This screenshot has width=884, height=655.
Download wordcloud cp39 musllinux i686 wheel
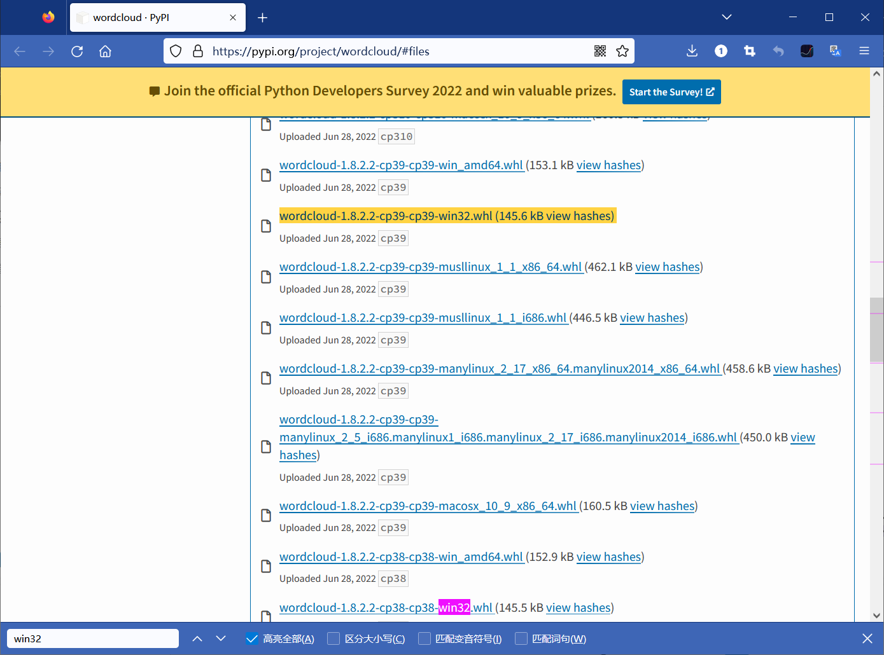click(423, 318)
